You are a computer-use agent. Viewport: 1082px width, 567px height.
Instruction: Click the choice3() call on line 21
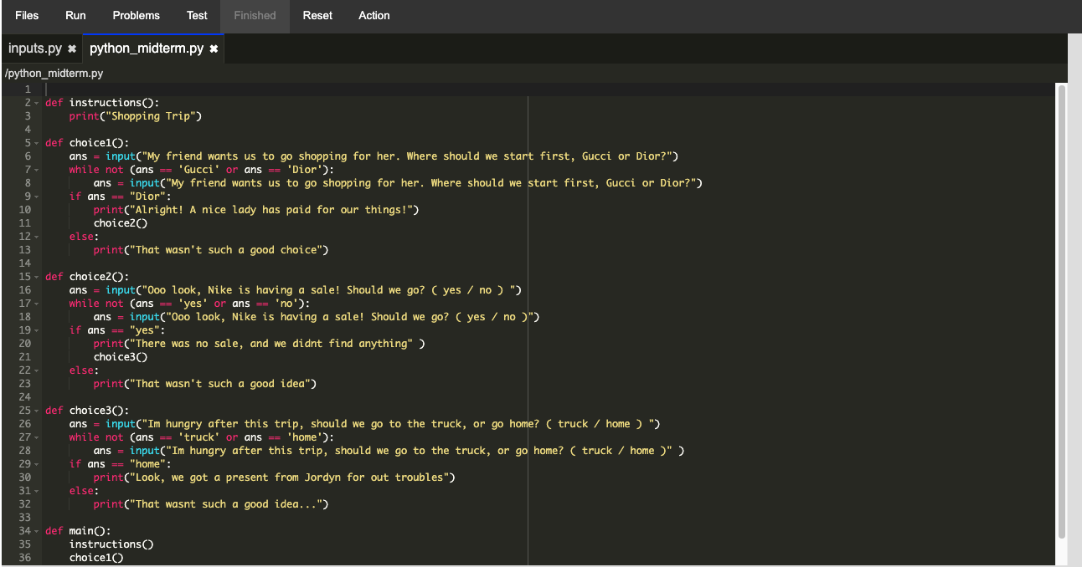coord(121,357)
